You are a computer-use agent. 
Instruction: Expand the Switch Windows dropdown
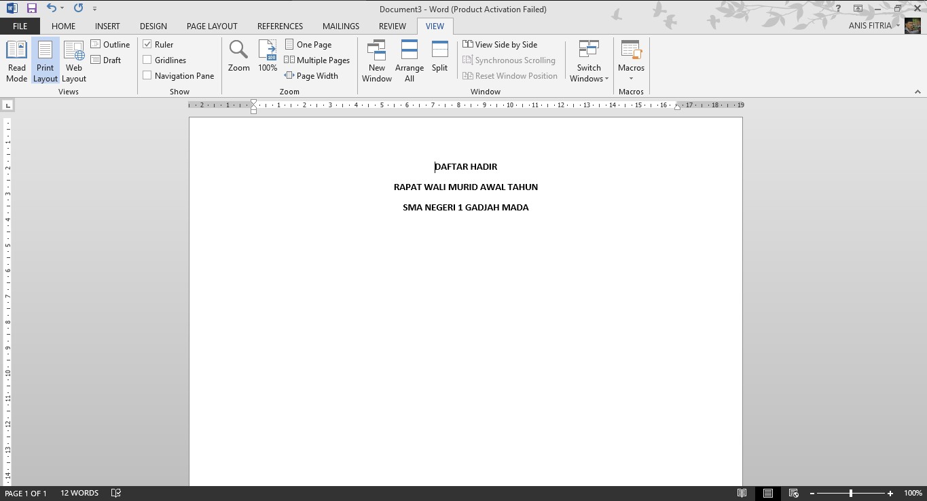pyautogui.click(x=589, y=60)
